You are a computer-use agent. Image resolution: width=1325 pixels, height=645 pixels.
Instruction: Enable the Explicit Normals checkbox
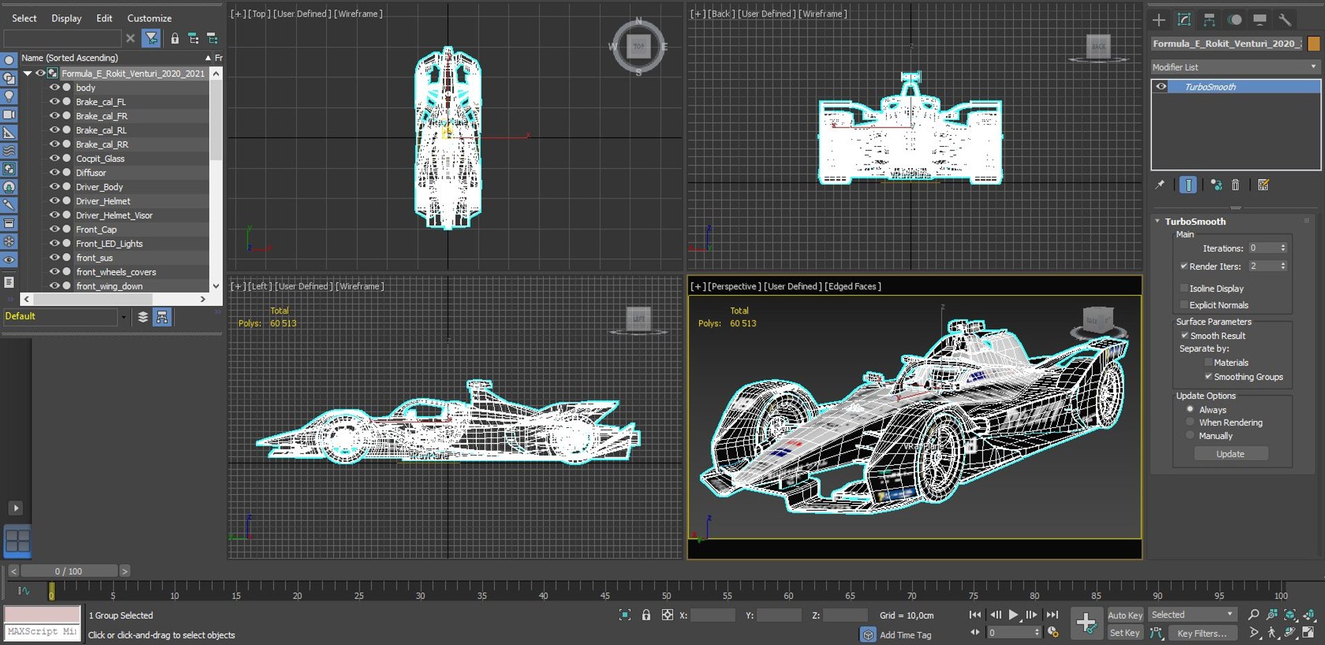pyautogui.click(x=1184, y=305)
